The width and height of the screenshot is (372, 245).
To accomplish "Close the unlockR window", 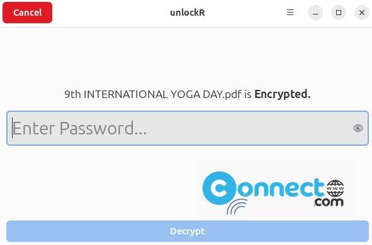I will [x=362, y=13].
